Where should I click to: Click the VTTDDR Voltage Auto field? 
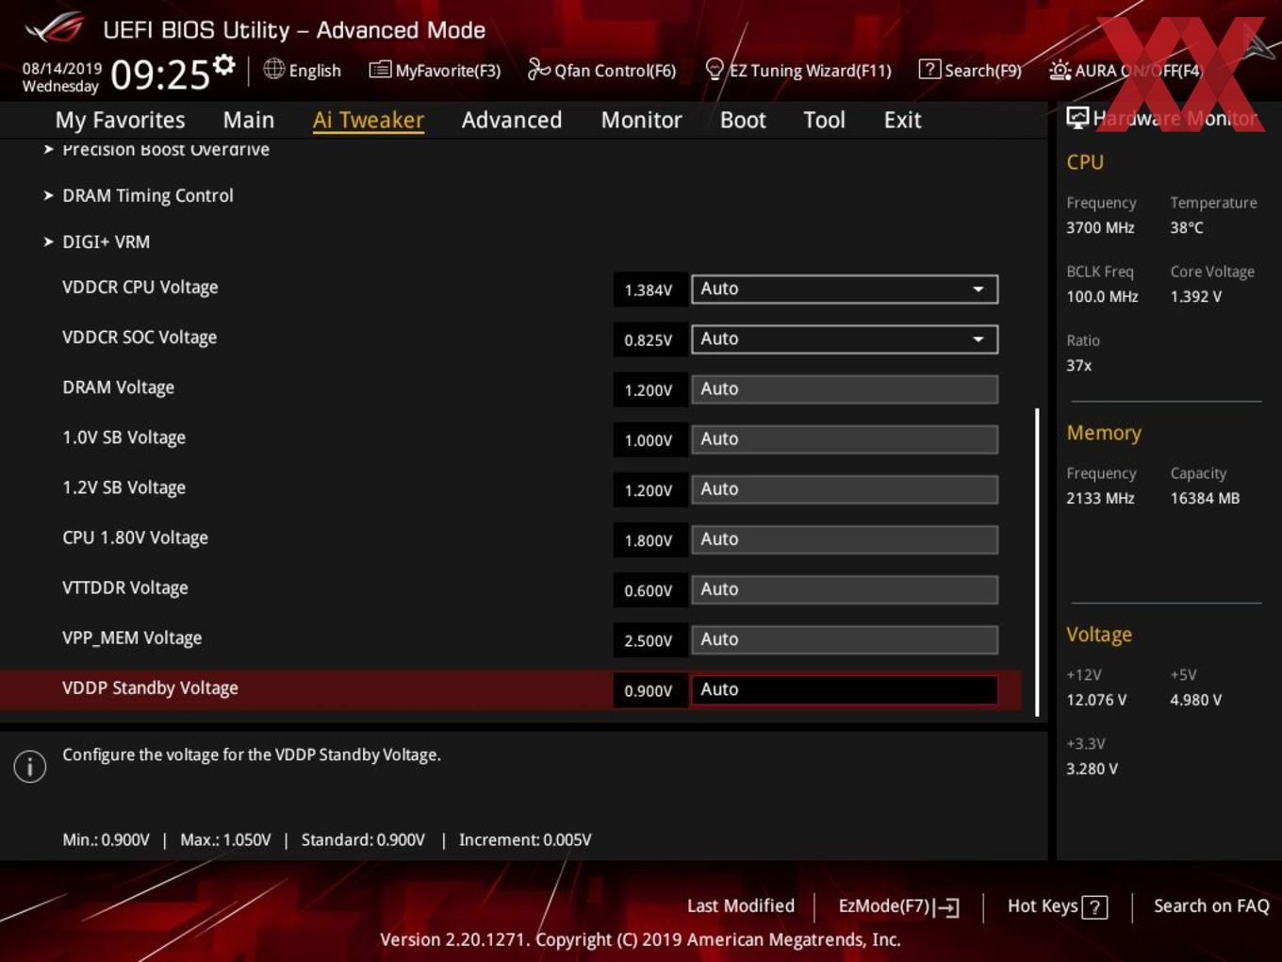[845, 589]
